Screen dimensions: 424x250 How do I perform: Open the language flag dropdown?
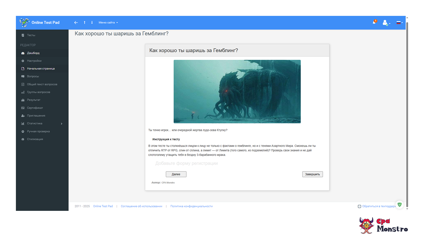(x=400, y=23)
